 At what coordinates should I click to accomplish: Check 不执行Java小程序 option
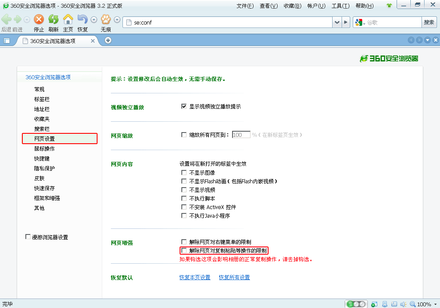pos(184,216)
